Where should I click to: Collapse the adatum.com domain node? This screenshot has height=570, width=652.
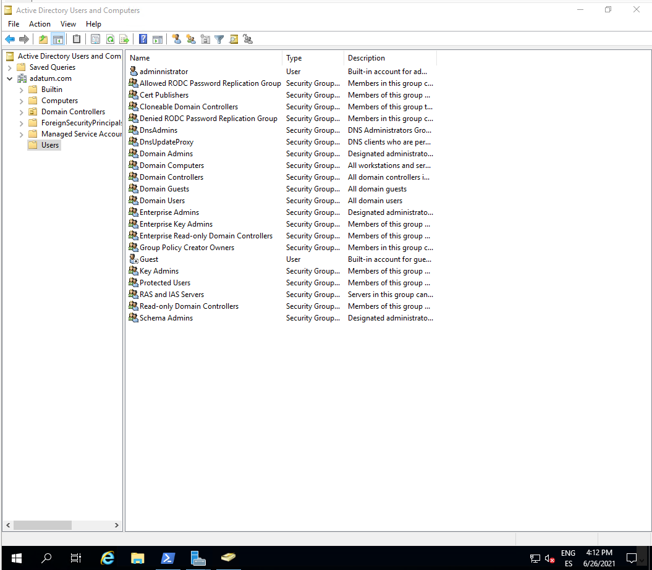click(9, 78)
